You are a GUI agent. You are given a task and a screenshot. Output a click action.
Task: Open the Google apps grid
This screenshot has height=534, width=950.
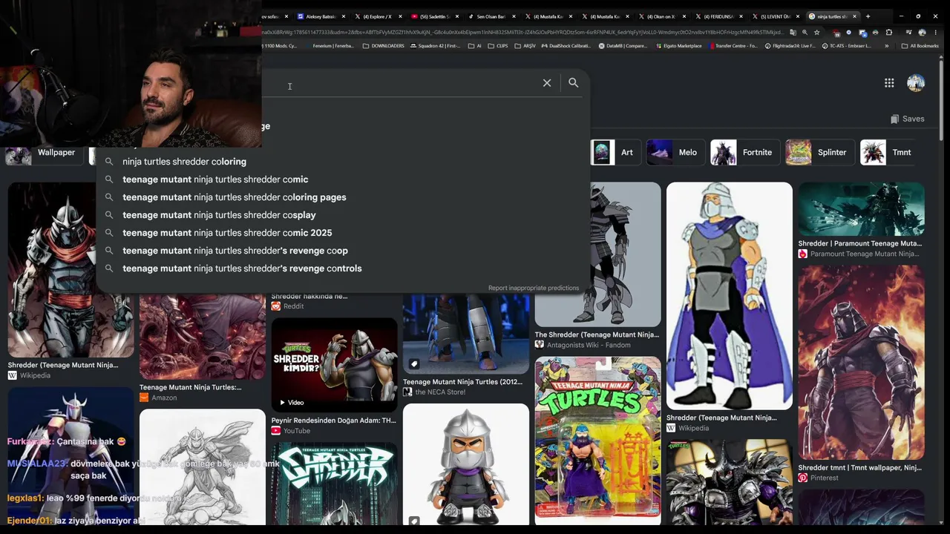point(889,83)
